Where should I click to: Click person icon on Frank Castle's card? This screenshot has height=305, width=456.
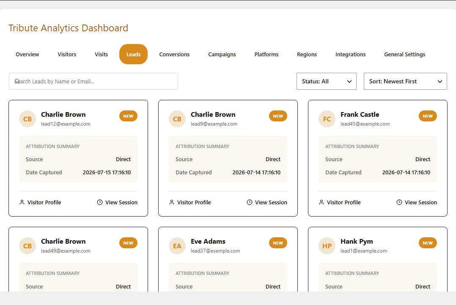point(321,202)
